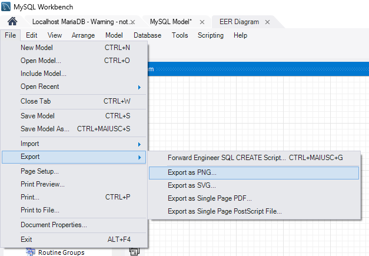Open the Model menu
Image resolution: width=369 pixels, height=256 pixels.
114,35
